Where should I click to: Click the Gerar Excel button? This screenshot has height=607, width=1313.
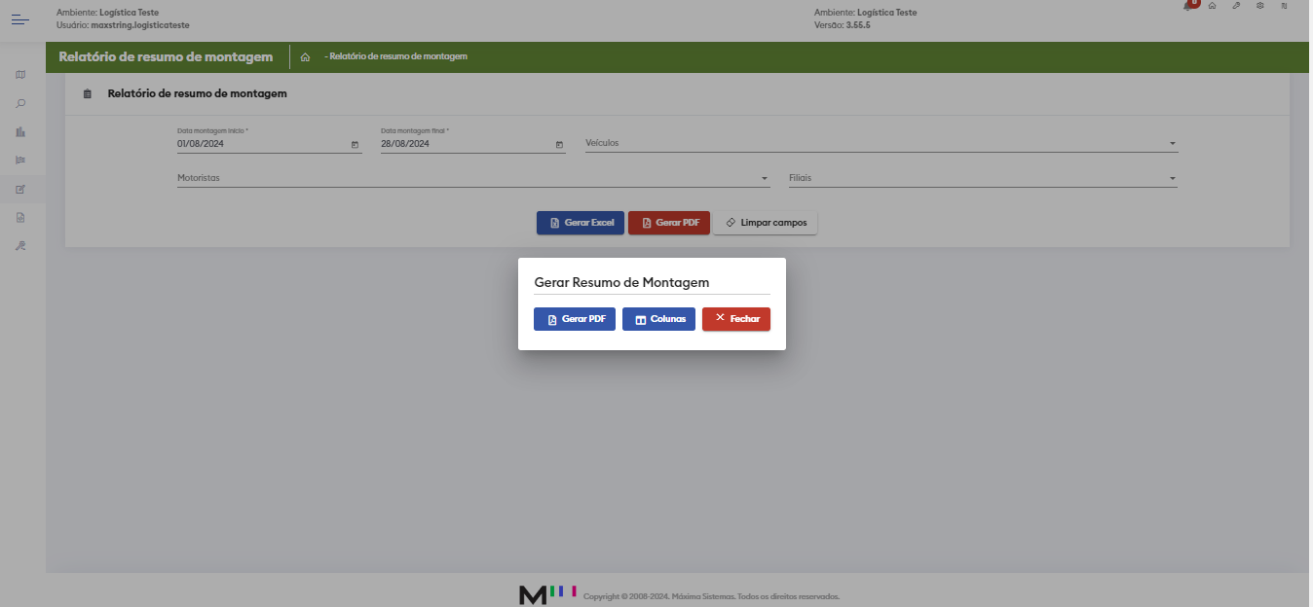(581, 223)
